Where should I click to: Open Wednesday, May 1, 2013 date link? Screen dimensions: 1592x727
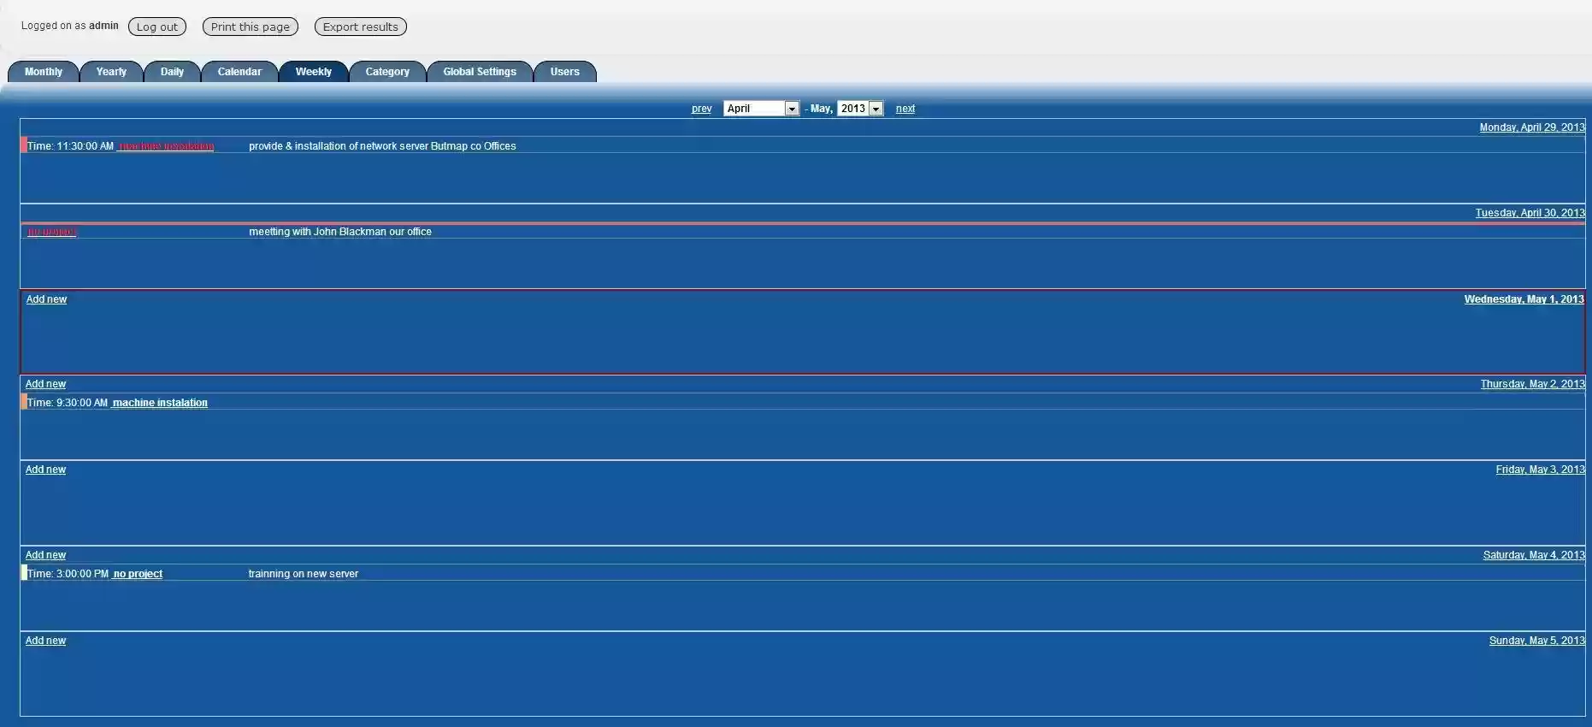click(x=1524, y=299)
